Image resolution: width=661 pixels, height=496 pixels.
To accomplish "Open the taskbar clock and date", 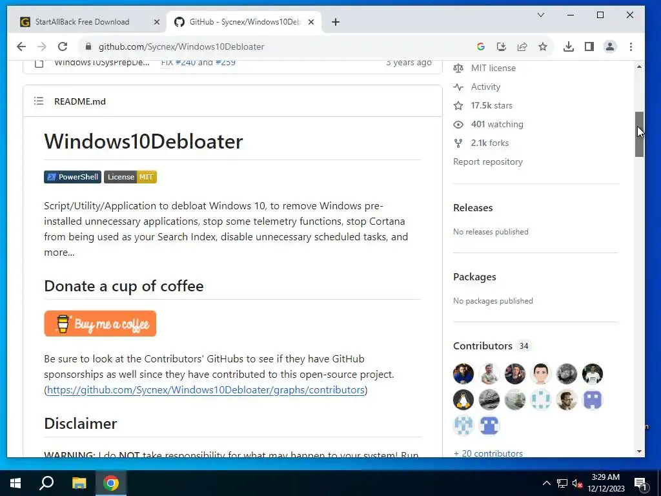I will (x=605, y=483).
